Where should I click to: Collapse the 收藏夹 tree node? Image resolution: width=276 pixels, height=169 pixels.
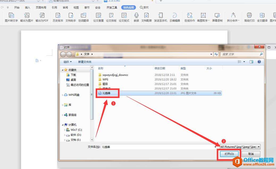coord(62,70)
